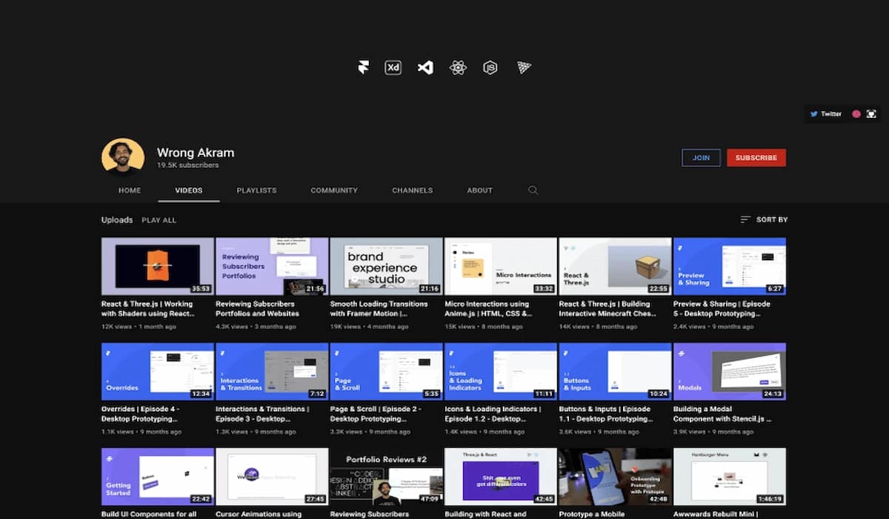Open the brand experience studio video thumbnail
Screen dimensions: 889x519
click(x=386, y=266)
